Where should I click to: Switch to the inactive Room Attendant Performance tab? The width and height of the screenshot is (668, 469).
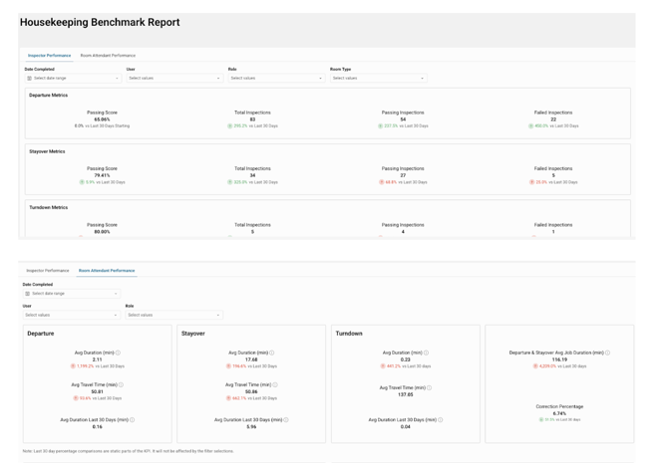(x=108, y=56)
